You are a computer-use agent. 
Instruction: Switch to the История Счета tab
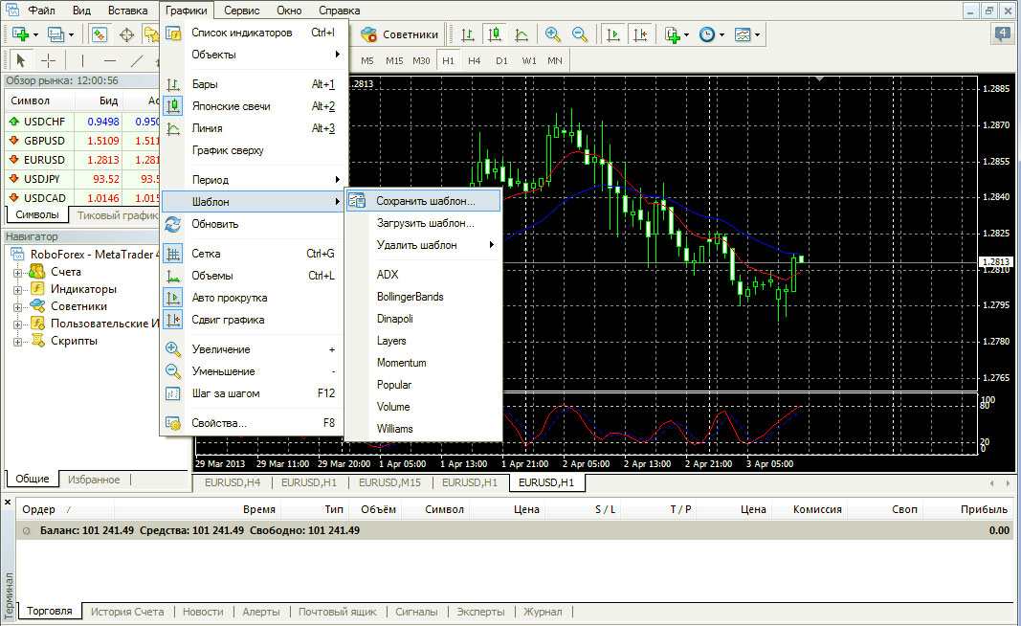point(127,612)
